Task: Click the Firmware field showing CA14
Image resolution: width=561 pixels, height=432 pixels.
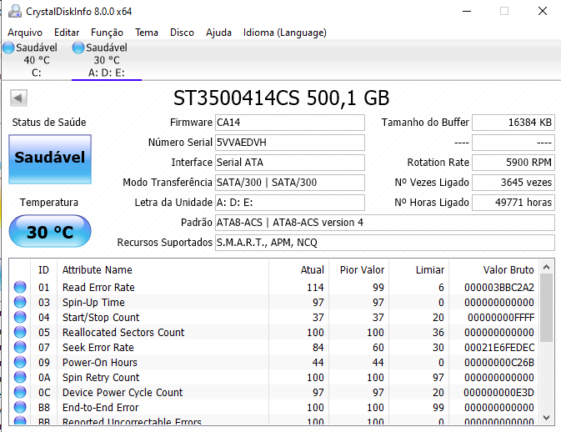Action: pyautogui.click(x=290, y=123)
